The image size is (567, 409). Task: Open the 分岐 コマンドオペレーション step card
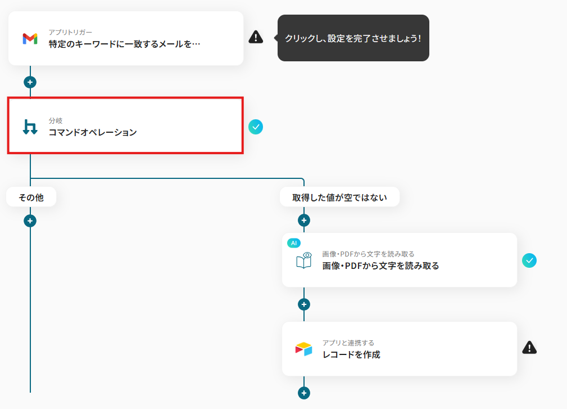[x=125, y=125]
